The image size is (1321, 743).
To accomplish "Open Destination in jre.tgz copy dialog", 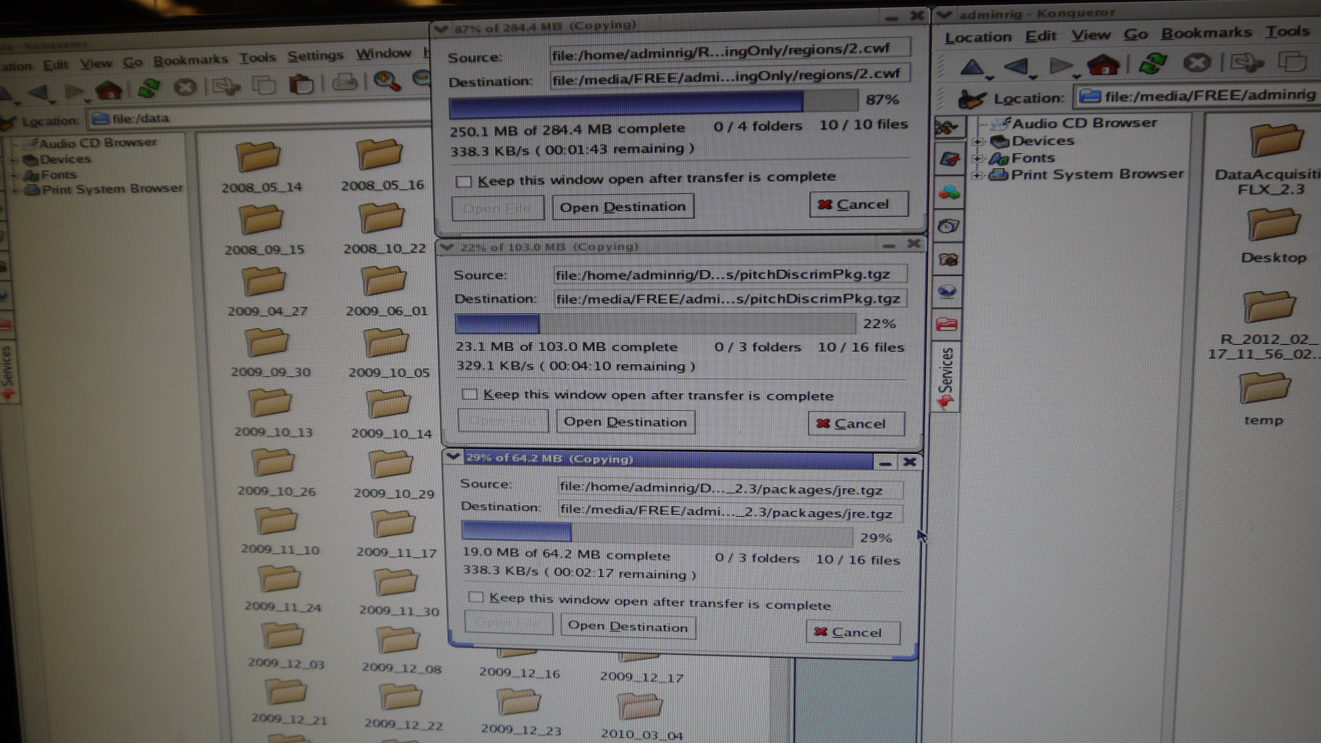I will [628, 626].
